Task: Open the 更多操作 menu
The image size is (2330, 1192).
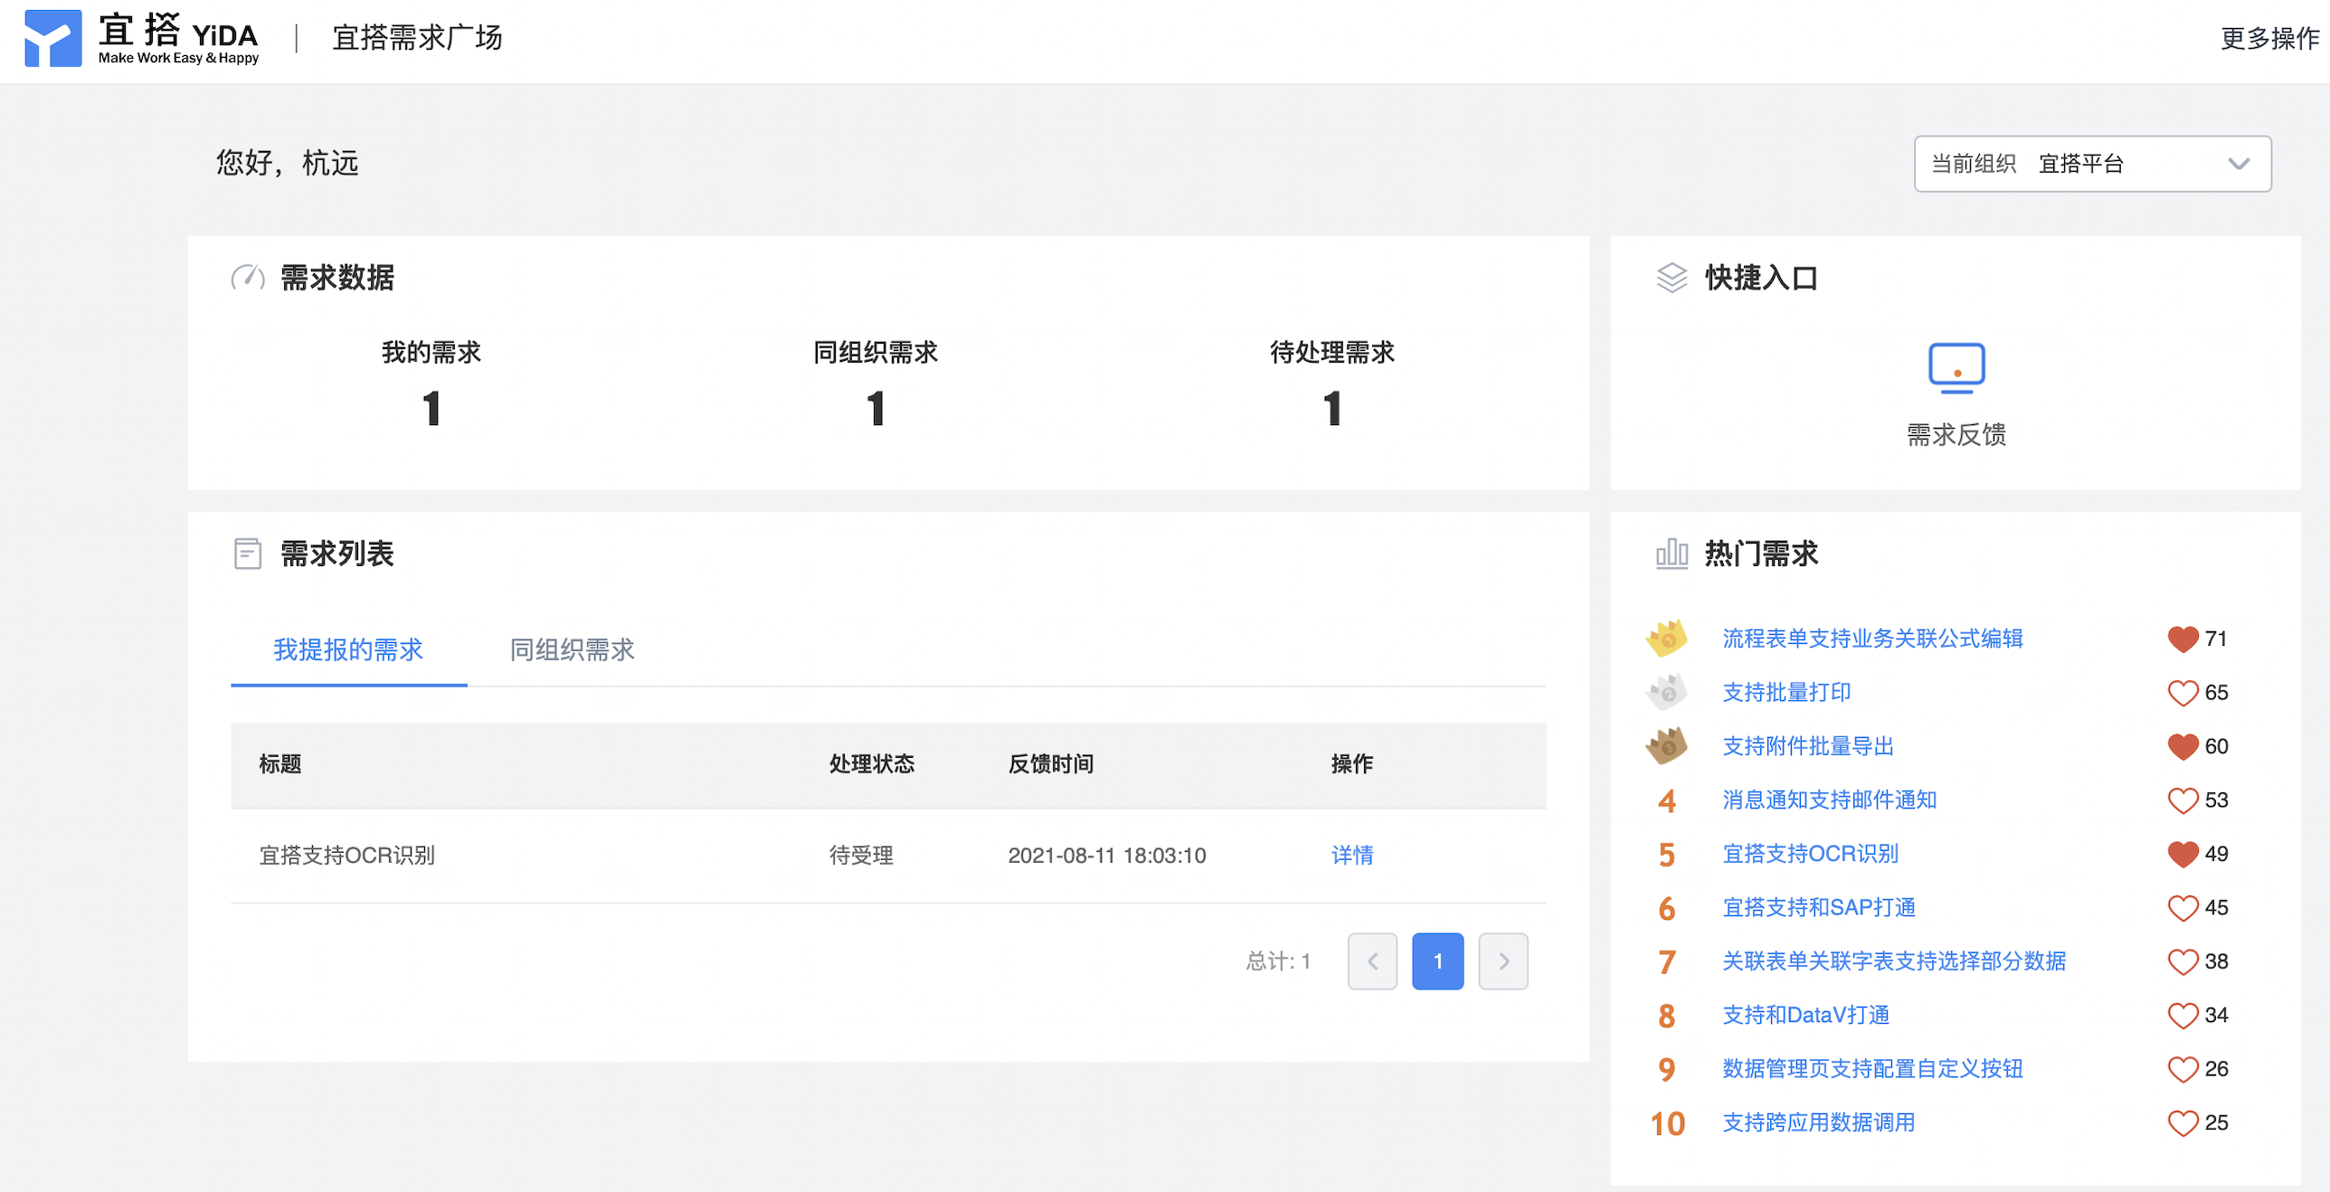Action: coord(2268,38)
